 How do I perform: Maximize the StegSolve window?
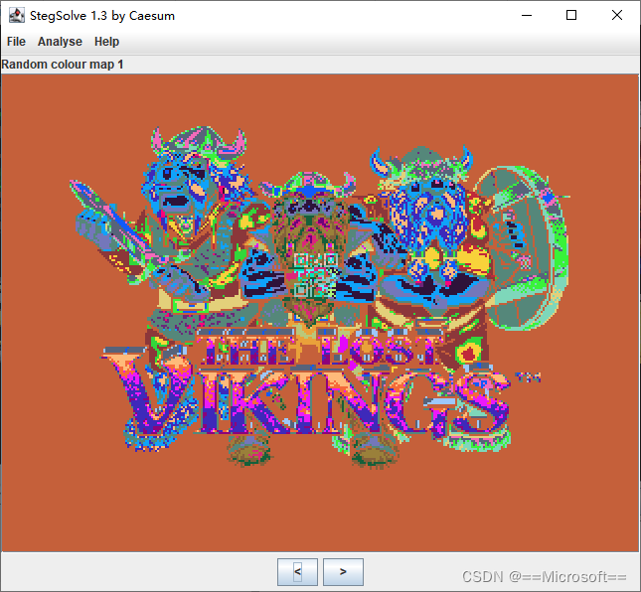[x=571, y=15]
